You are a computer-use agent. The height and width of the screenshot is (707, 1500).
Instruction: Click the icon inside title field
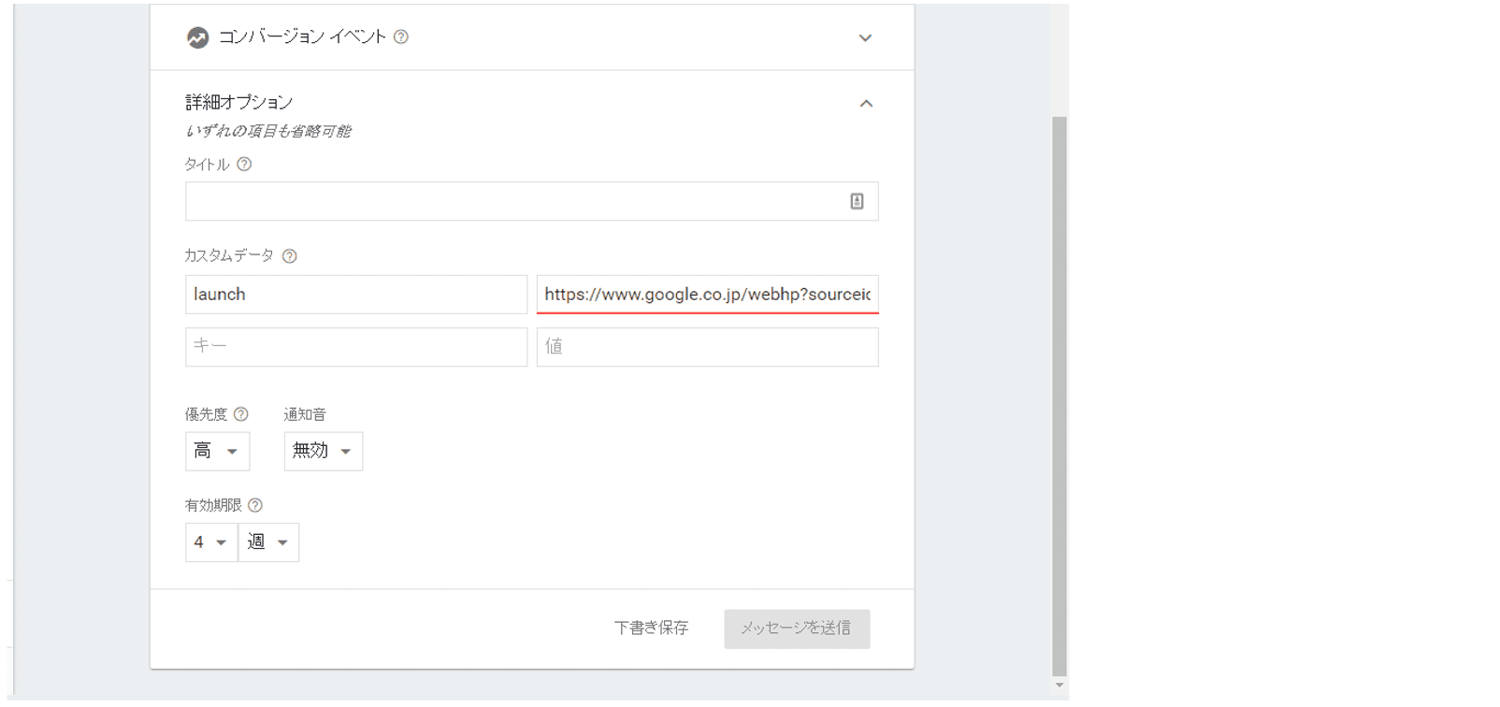click(x=857, y=201)
